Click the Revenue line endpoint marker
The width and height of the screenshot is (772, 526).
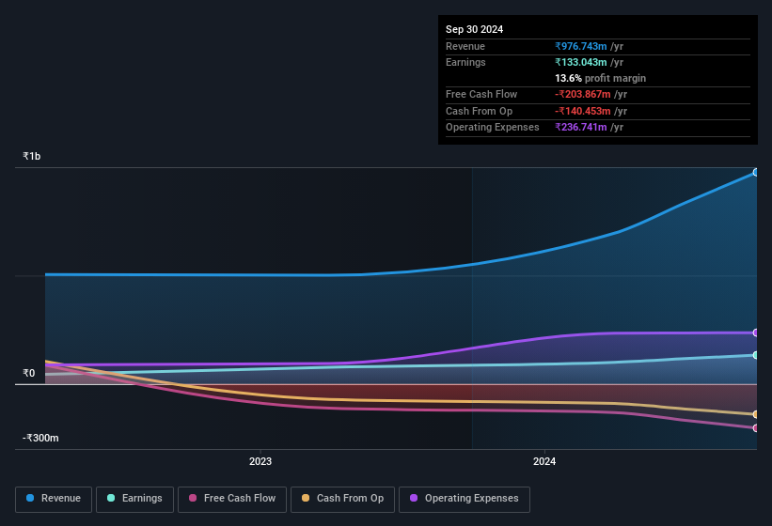(756, 173)
